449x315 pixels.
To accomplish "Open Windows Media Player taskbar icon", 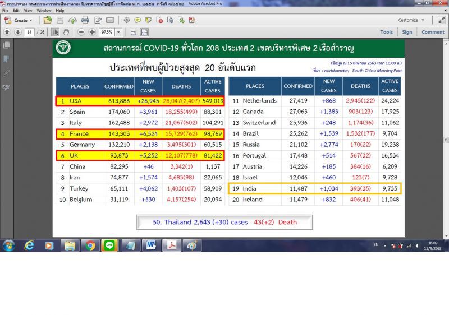I will [49, 245].
